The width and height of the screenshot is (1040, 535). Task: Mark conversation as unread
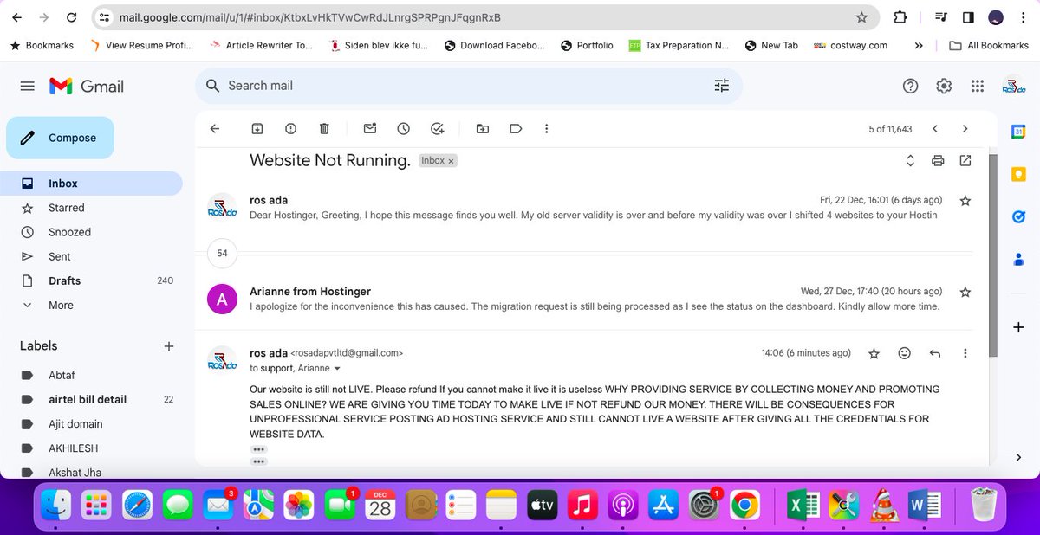pyautogui.click(x=370, y=129)
